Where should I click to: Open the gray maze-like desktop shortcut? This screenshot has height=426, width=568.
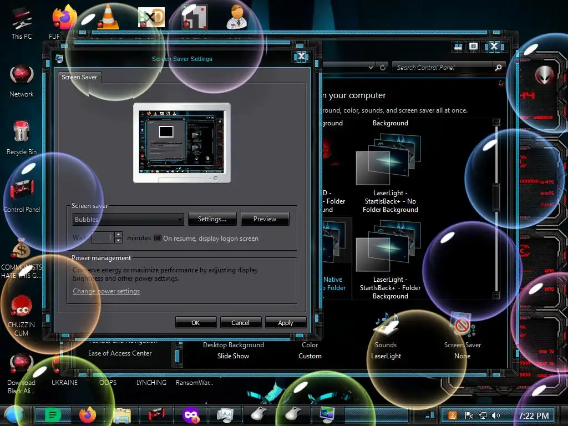tap(195, 17)
